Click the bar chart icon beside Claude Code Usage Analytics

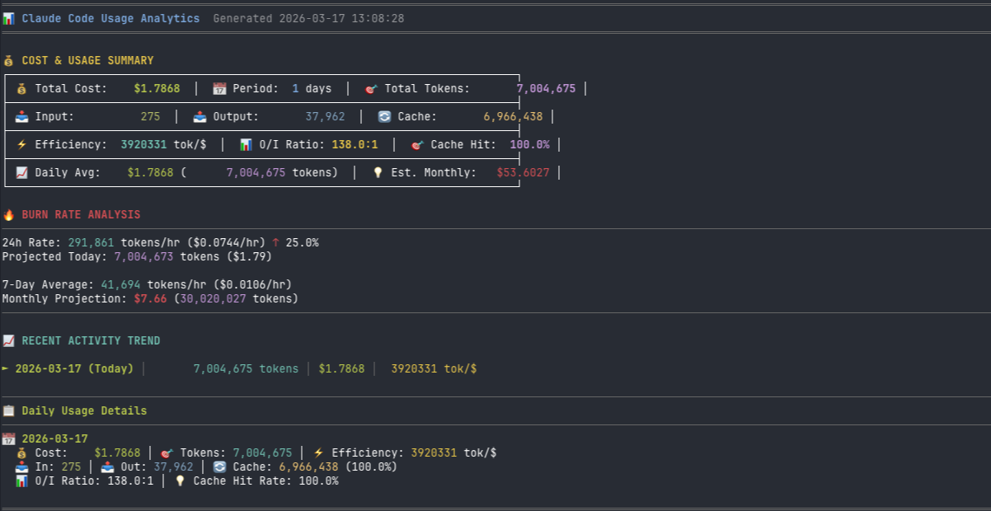point(8,18)
